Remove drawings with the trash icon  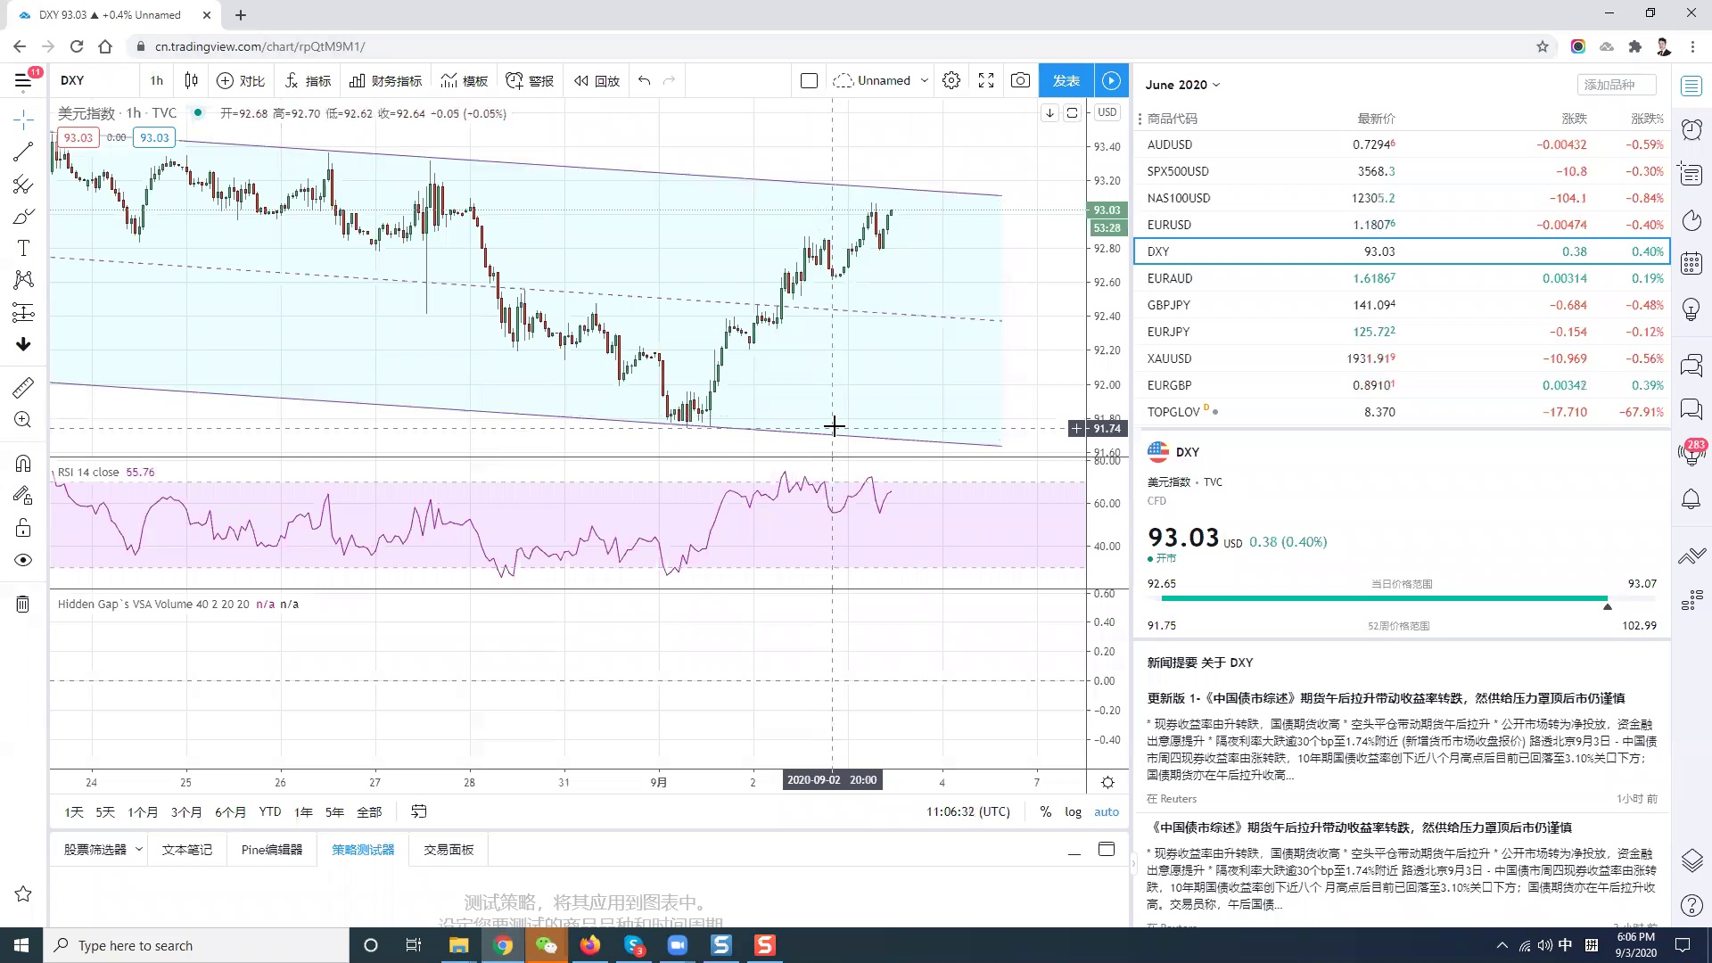(x=23, y=605)
